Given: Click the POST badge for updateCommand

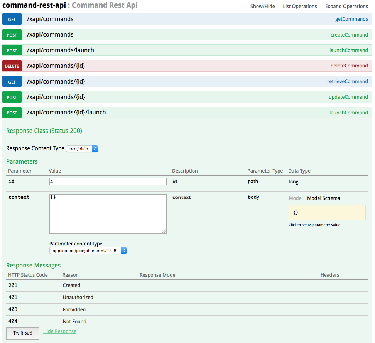Looking at the screenshot, I should coord(12,98).
